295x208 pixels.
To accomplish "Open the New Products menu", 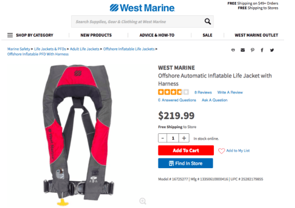I will [96, 35].
